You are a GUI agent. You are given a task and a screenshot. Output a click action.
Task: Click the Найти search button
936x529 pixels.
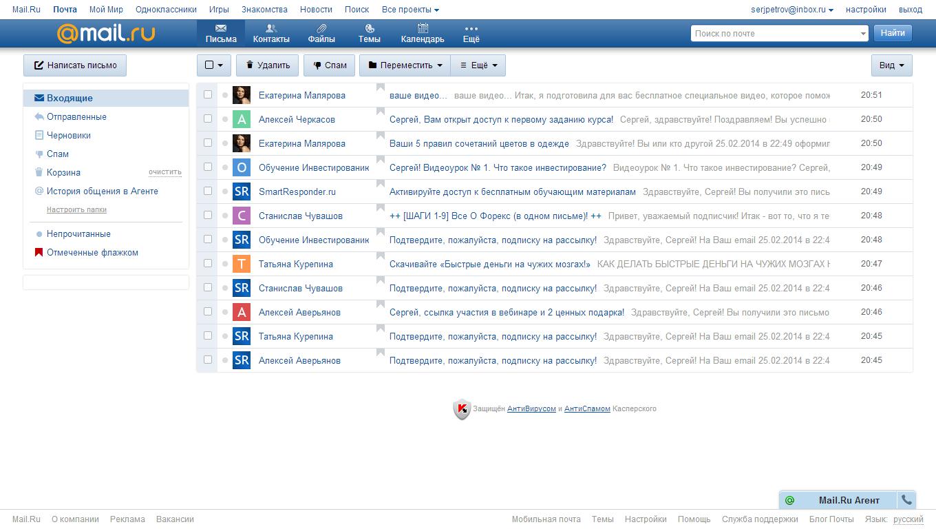click(893, 33)
